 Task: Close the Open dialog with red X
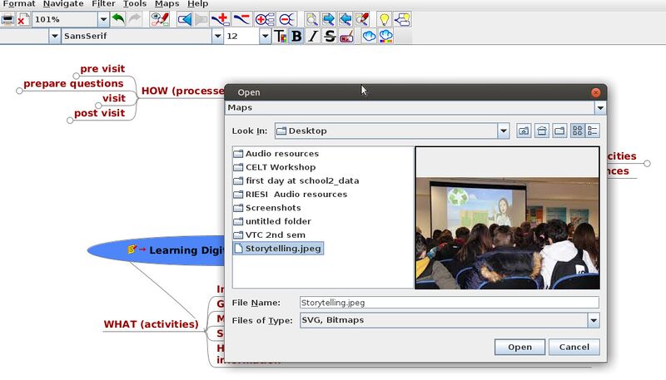click(595, 92)
